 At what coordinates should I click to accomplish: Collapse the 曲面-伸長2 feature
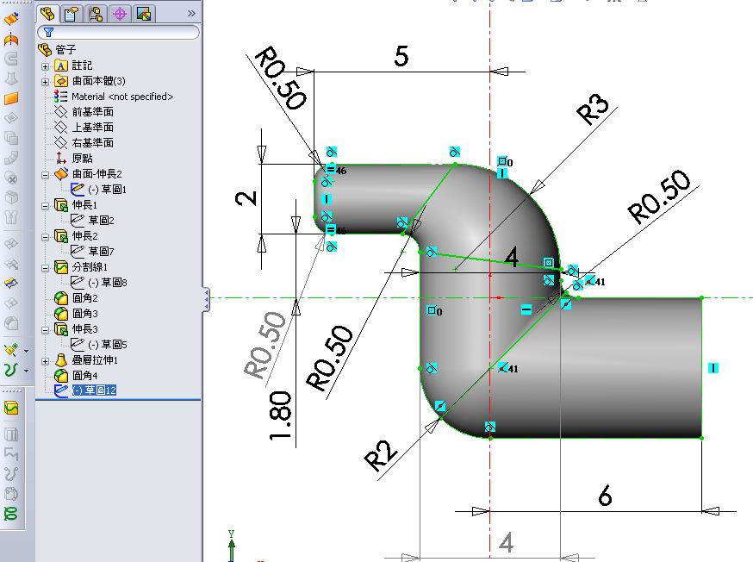(45, 175)
